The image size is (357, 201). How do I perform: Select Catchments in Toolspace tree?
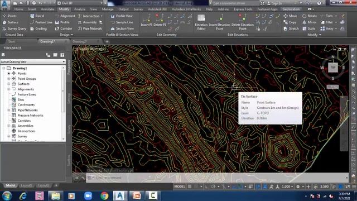(x=26, y=105)
